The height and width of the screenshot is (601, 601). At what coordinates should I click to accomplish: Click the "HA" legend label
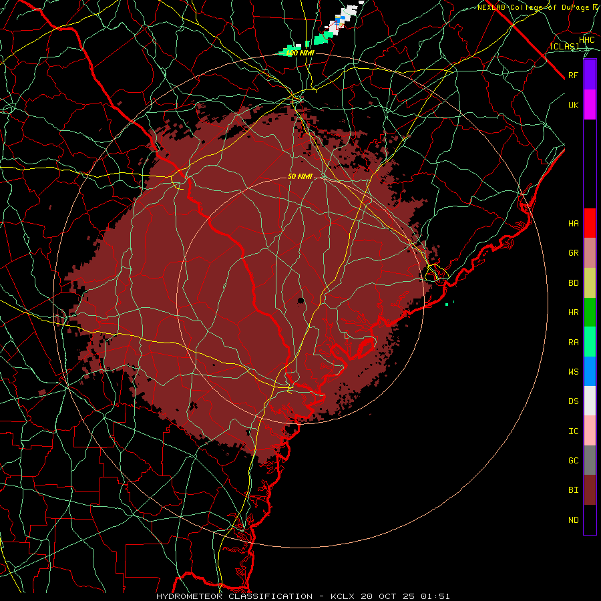(574, 223)
